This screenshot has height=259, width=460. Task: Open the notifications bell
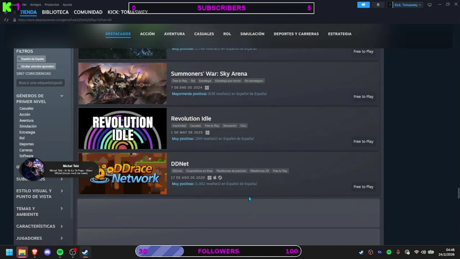[378, 5]
